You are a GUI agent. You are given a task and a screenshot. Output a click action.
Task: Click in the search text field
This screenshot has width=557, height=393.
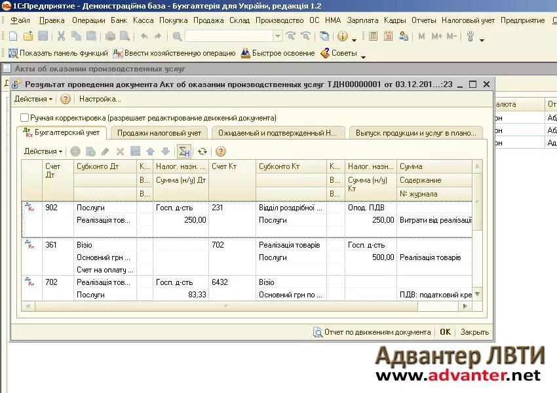click(229, 36)
